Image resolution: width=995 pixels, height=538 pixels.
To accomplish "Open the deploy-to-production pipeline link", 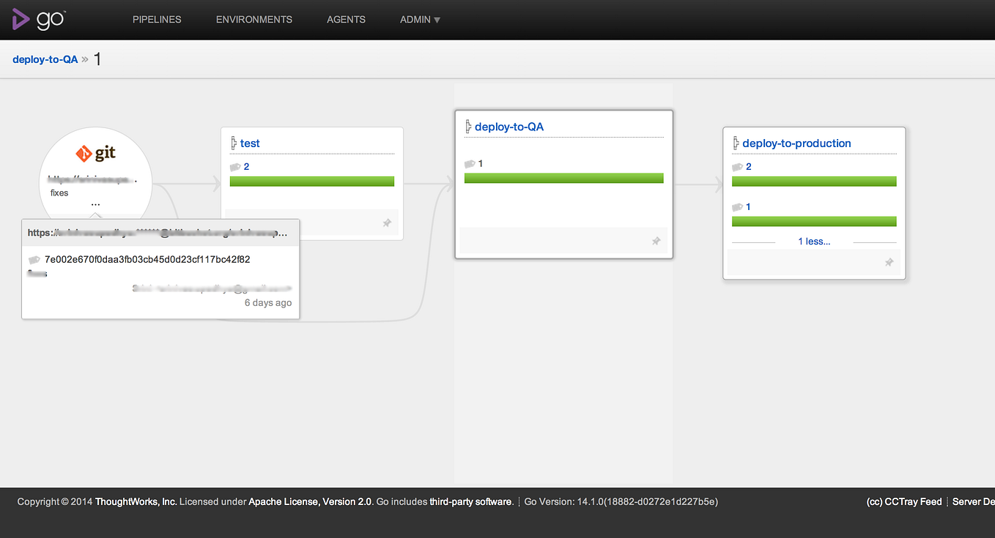I will [x=796, y=143].
